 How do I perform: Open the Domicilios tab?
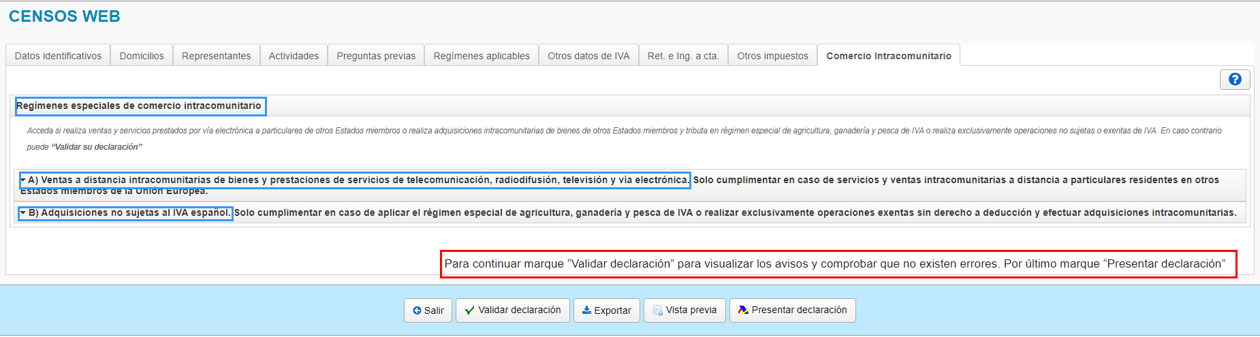[x=142, y=56]
